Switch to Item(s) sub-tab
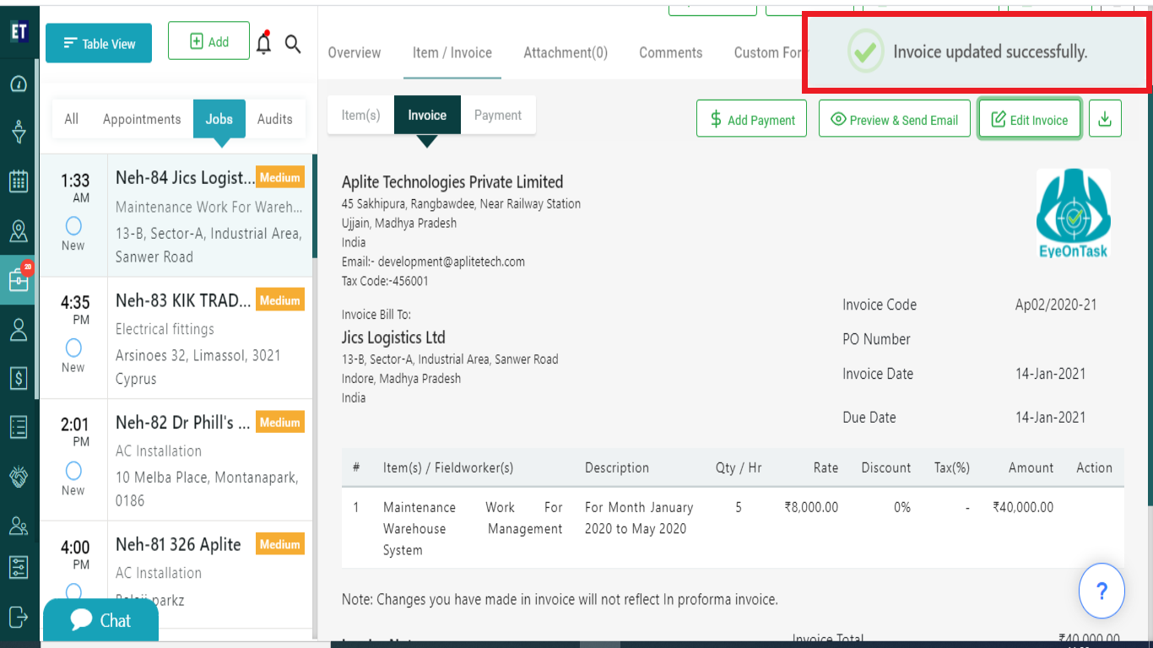This screenshot has height=648, width=1153. 360,115
